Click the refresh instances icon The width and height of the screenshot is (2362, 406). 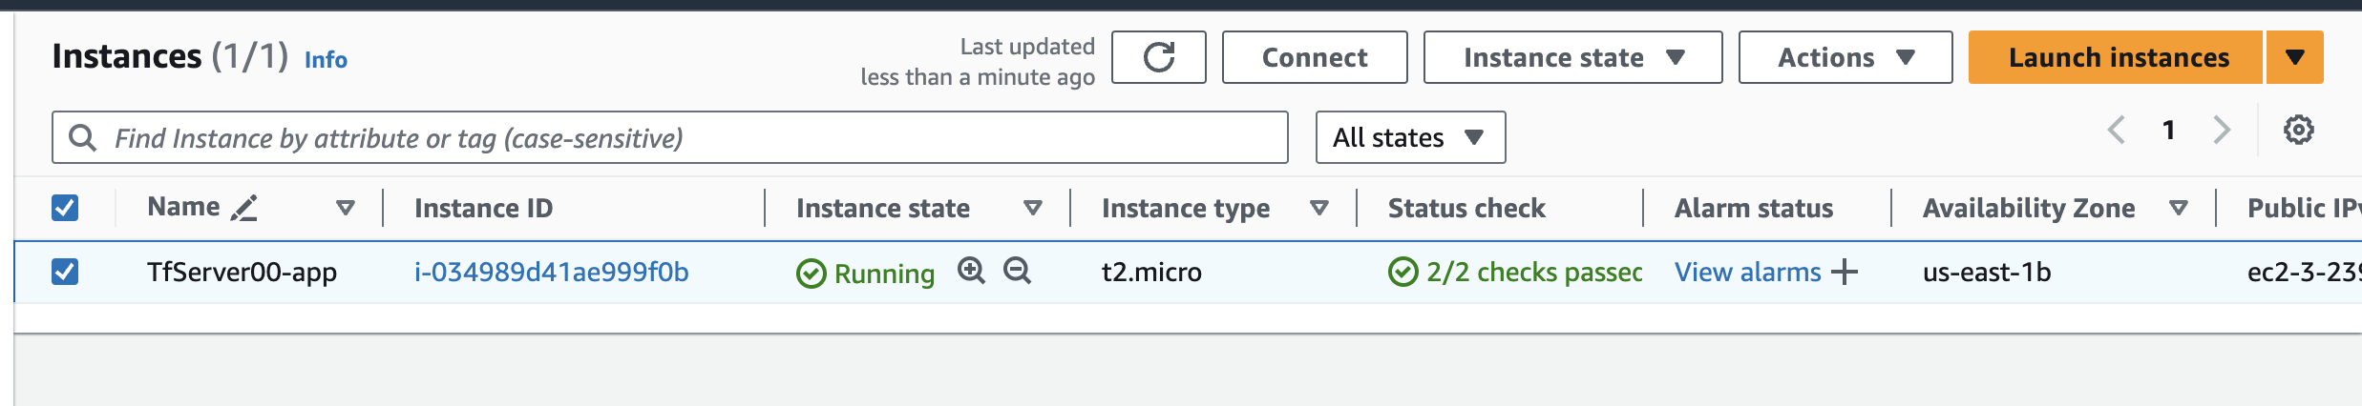1158,58
